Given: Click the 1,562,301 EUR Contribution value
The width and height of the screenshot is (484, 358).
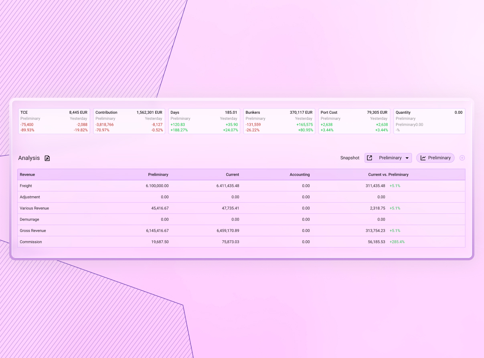Looking at the screenshot, I should pyautogui.click(x=149, y=113).
